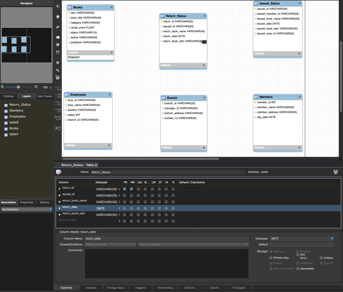
Task: Expand Indexes section of Branch table
Action: [204, 147]
